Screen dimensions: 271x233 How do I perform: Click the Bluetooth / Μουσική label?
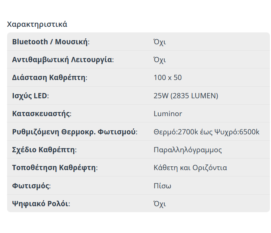coord(51,42)
